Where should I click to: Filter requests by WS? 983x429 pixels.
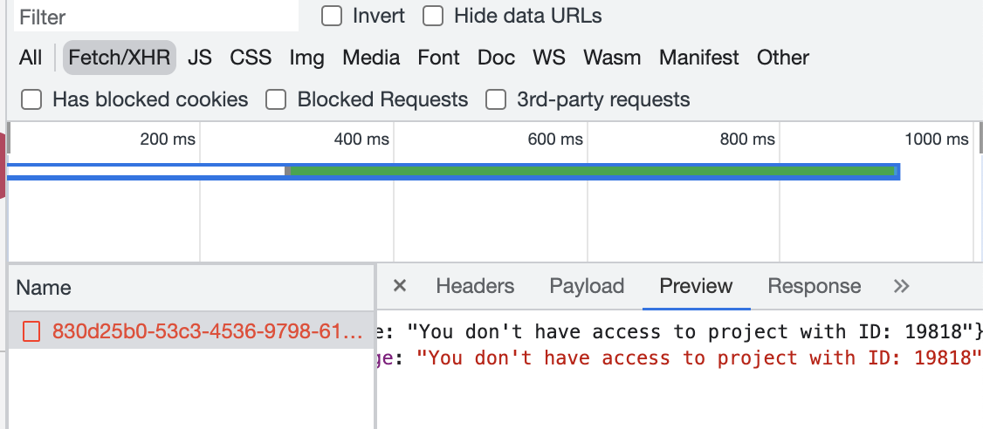[549, 58]
